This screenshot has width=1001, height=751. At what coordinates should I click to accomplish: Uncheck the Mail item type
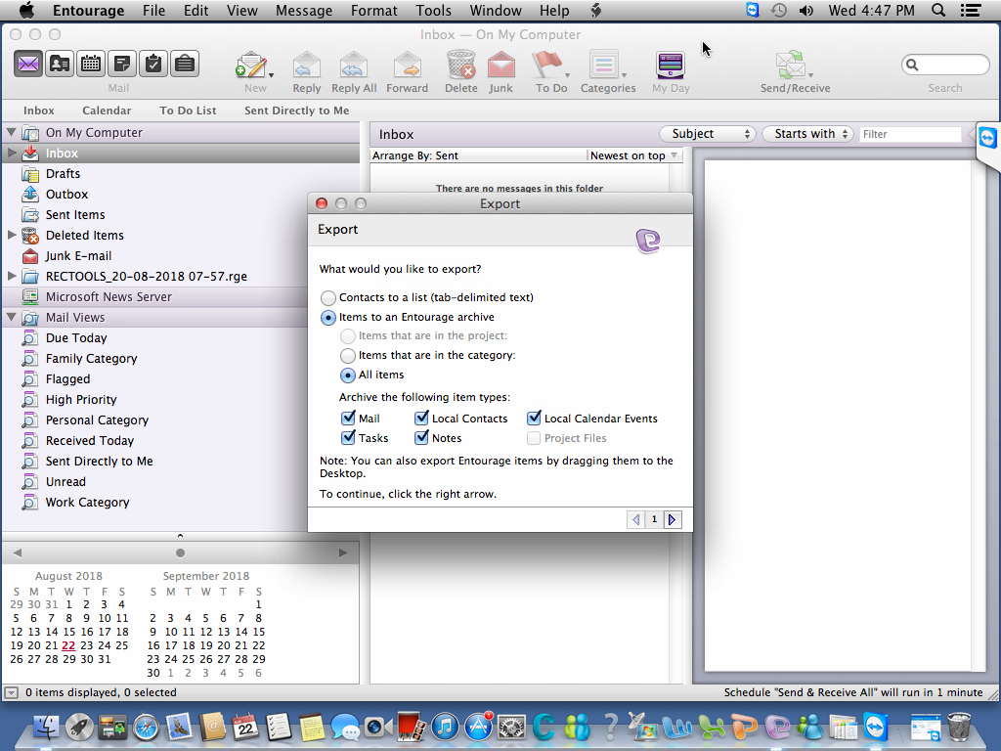tap(348, 419)
